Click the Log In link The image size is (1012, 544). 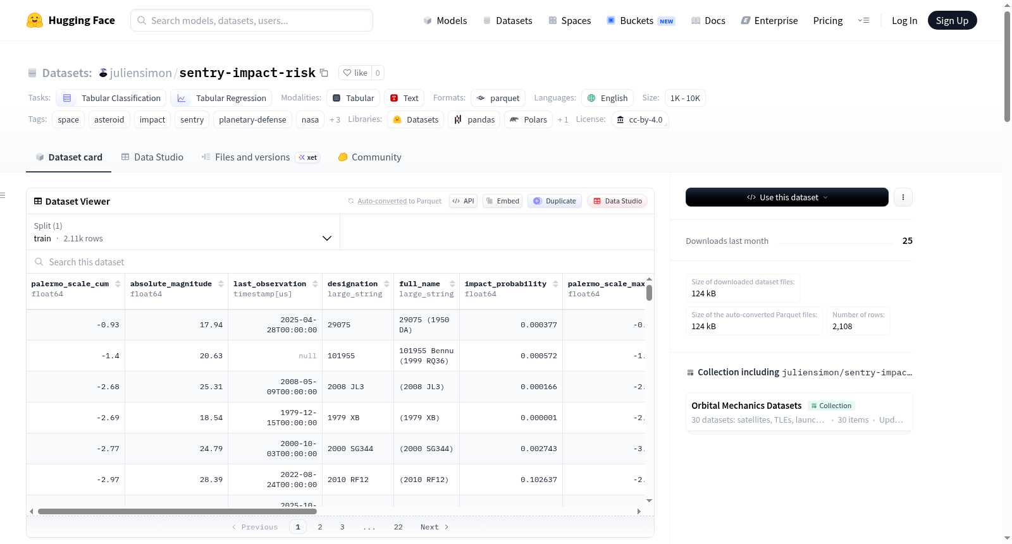pos(904,20)
